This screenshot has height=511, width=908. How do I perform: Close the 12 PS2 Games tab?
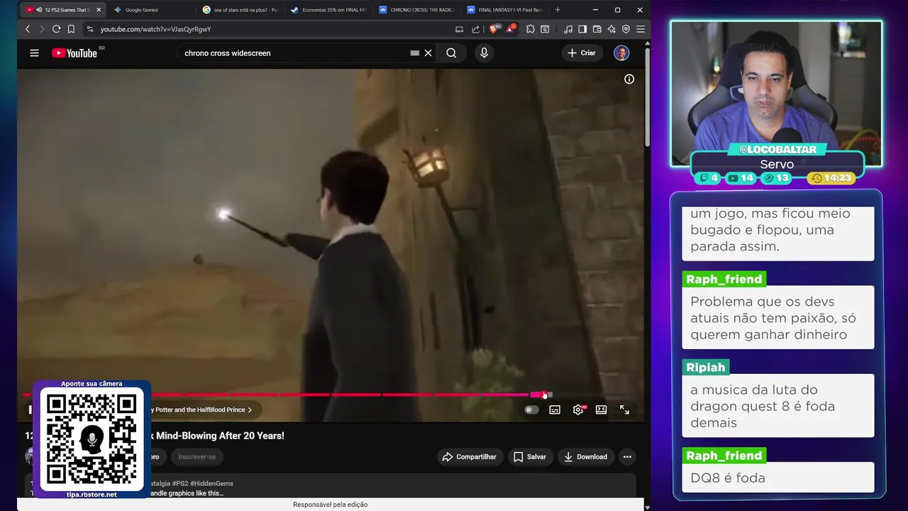tap(99, 10)
